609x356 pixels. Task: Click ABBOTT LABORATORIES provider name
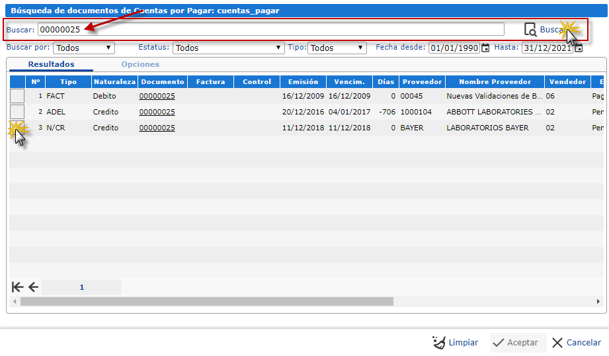[494, 112]
